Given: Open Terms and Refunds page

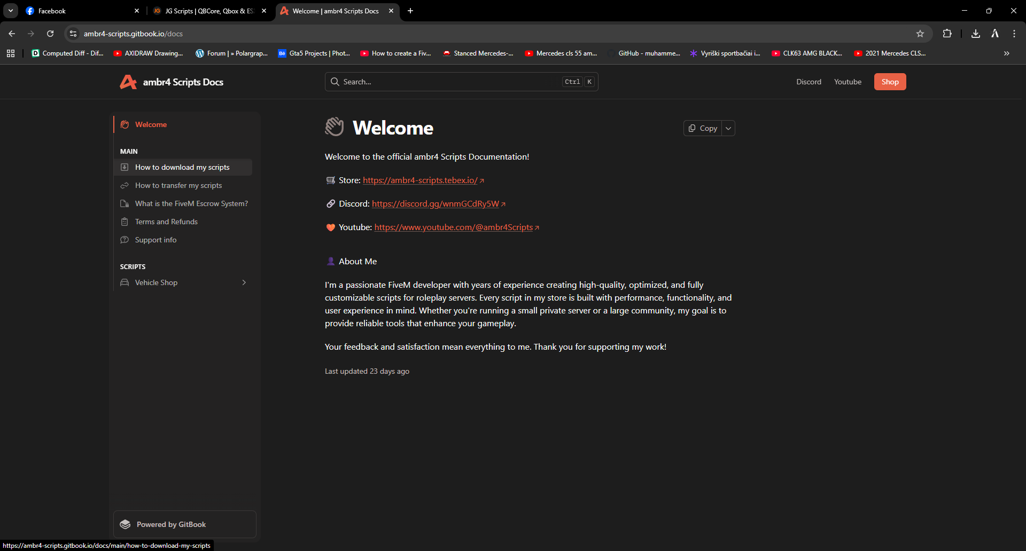Looking at the screenshot, I should [183, 222].
